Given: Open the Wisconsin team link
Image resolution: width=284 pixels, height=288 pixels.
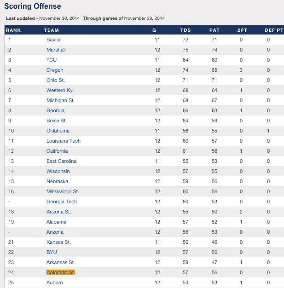Looking at the screenshot, I should coord(58,171).
